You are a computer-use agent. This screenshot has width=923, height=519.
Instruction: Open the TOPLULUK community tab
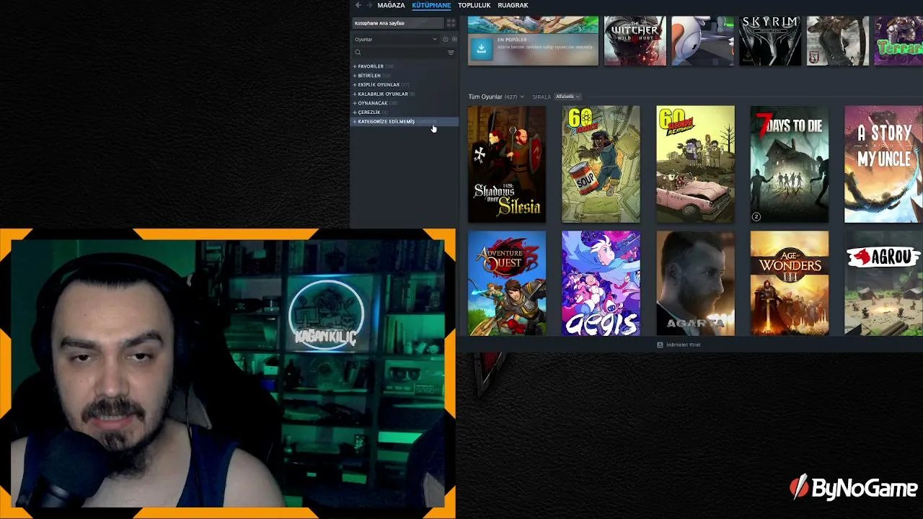pyautogui.click(x=474, y=5)
